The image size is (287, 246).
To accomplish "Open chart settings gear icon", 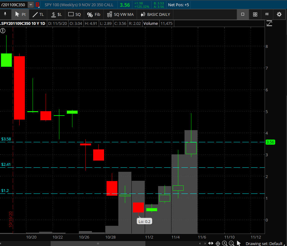I will [x=279, y=14].
